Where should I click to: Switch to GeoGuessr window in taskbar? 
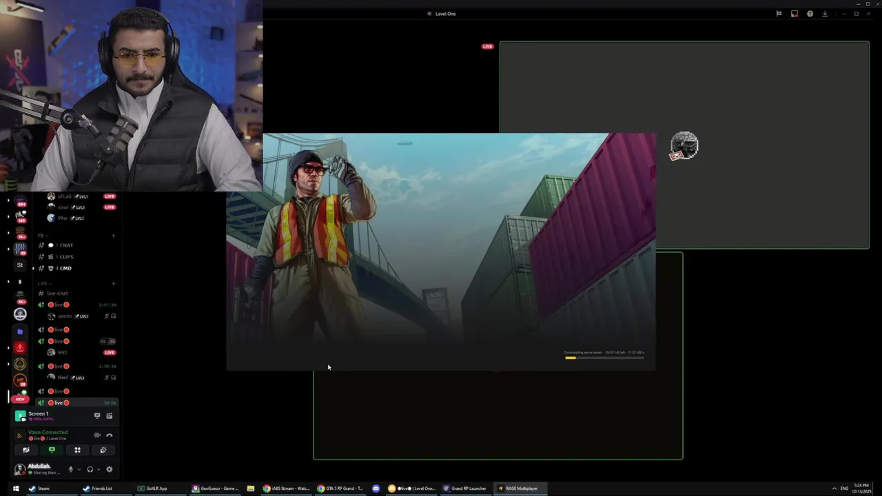click(214, 488)
